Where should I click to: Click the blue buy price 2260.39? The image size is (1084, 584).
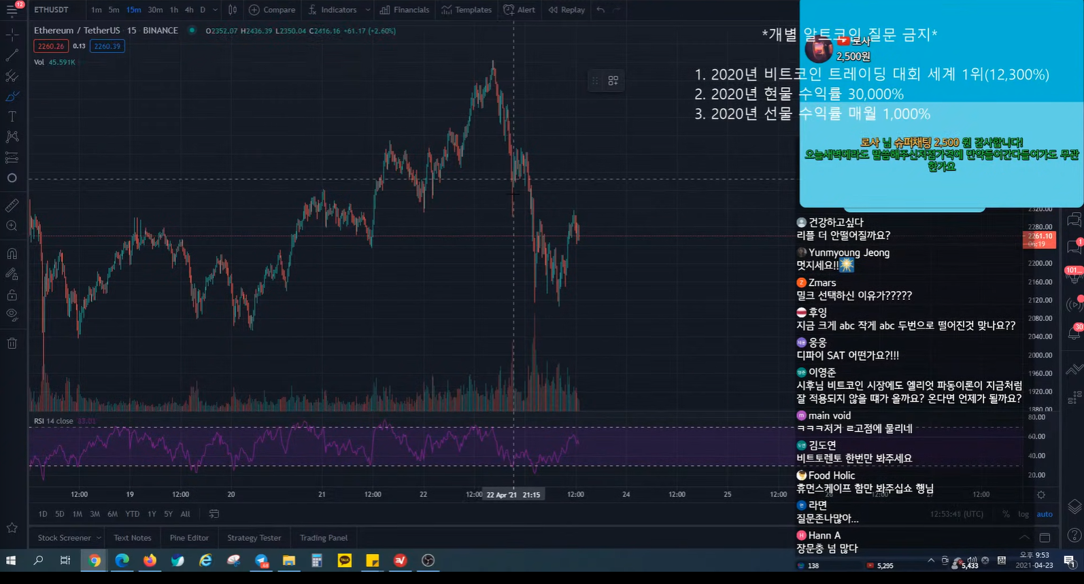tap(107, 46)
